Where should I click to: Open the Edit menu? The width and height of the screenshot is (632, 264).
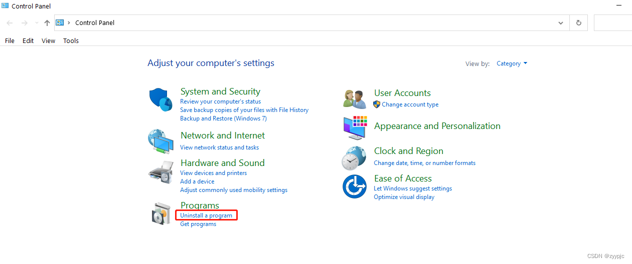tap(28, 40)
